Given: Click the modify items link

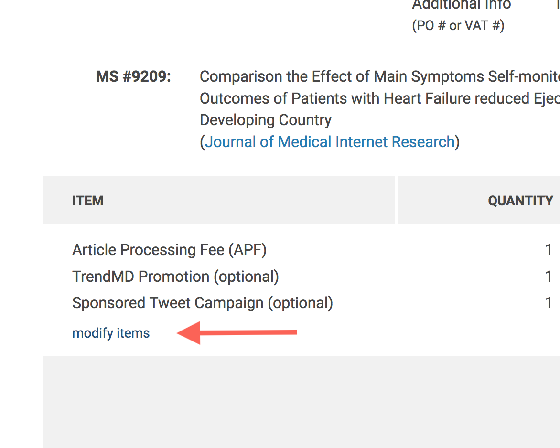Looking at the screenshot, I should [111, 333].
